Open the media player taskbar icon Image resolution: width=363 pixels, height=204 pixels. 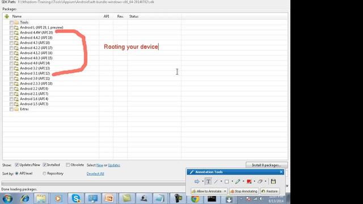(x=58, y=199)
